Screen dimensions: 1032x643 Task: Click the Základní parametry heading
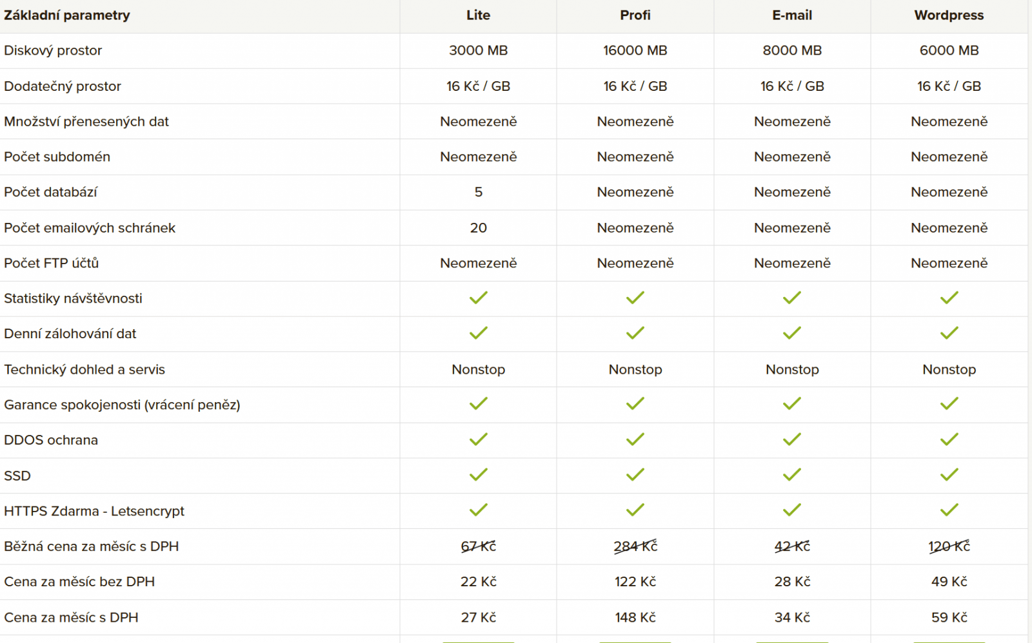[x=67, y=15]
